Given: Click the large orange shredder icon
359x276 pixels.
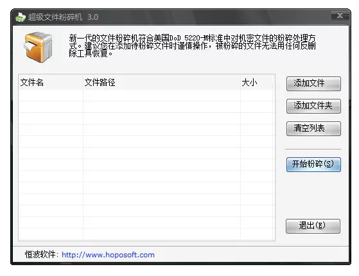Looking at the screenshot, I should [39, 47].
